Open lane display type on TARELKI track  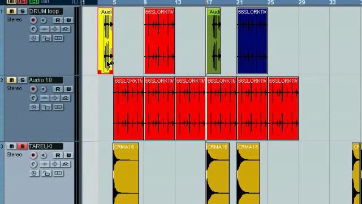(58, 173)
